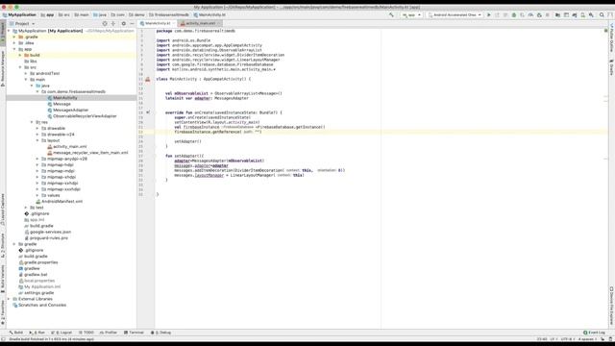Open the Debug tool window tab
Viewport: 615px width, 346px height.
coord(160,333)
